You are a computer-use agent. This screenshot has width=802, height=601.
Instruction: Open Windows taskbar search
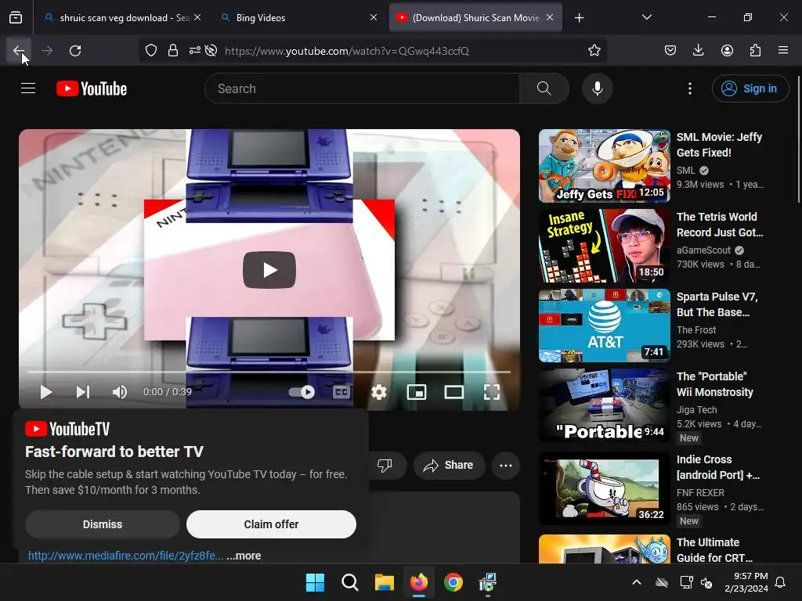click(x=350, y=582)
